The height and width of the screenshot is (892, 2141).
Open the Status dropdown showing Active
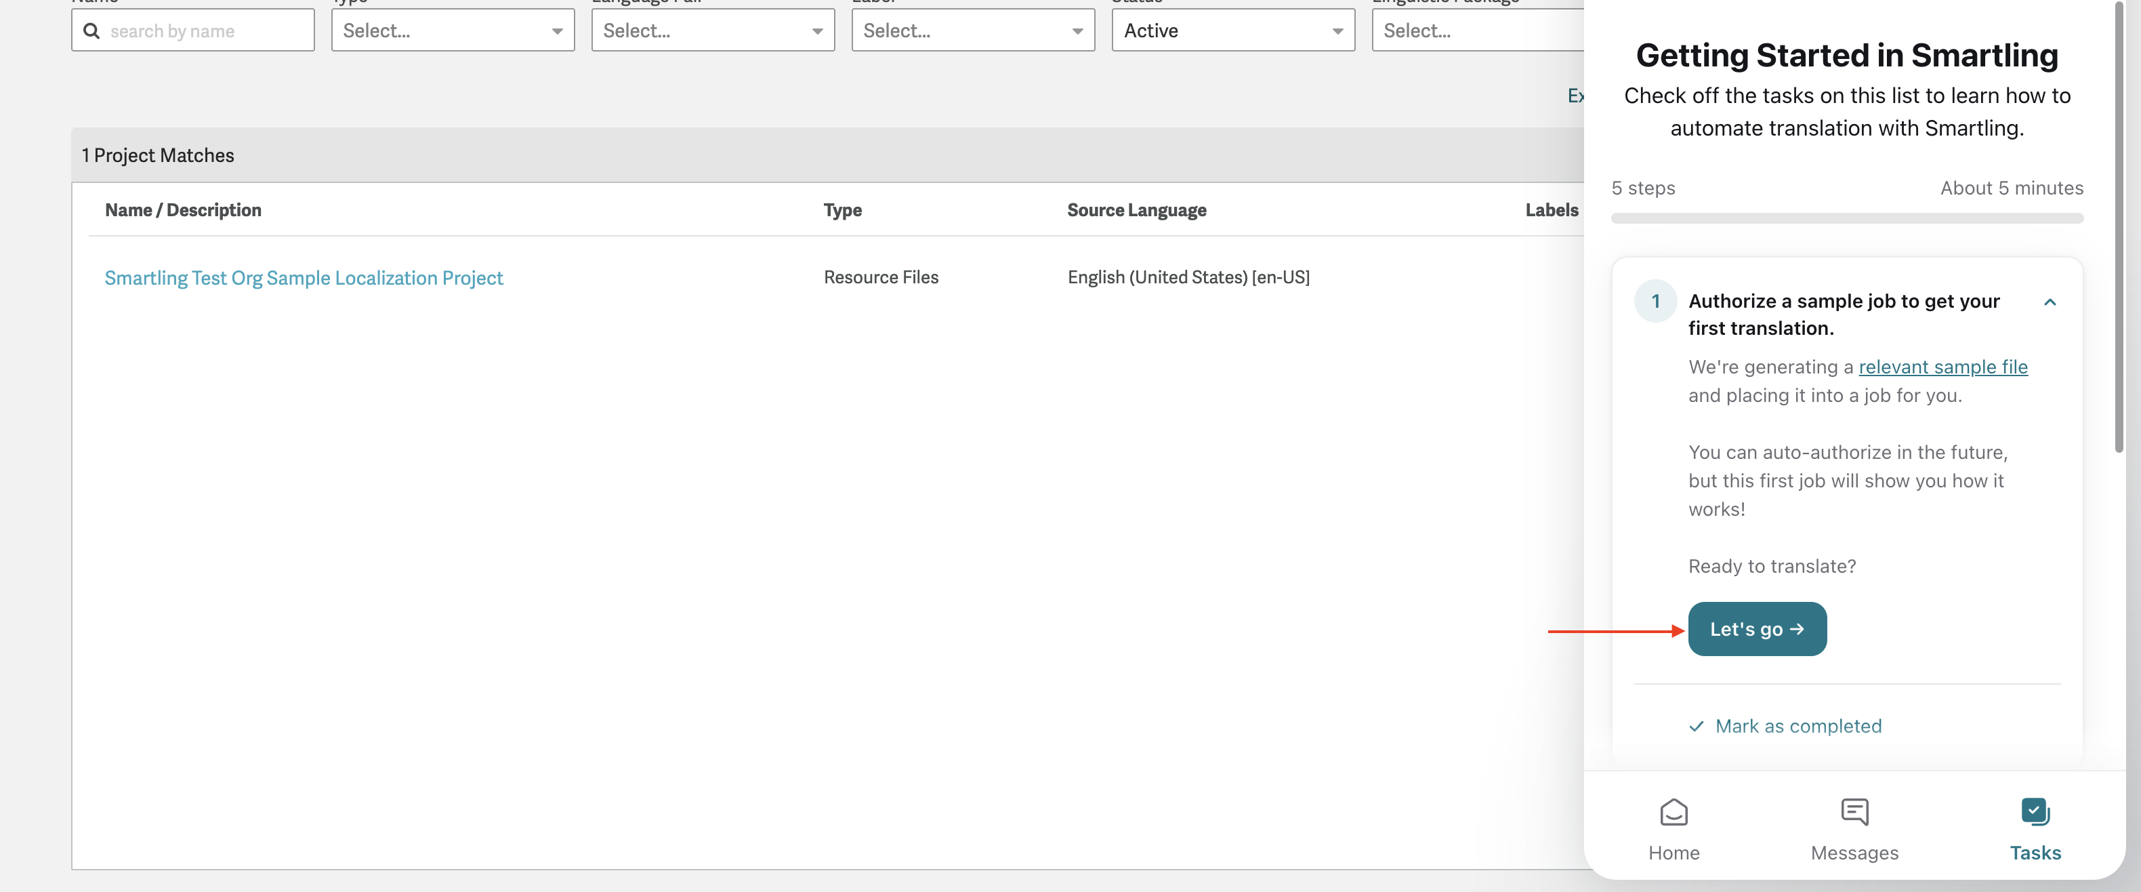(1233, 31)
